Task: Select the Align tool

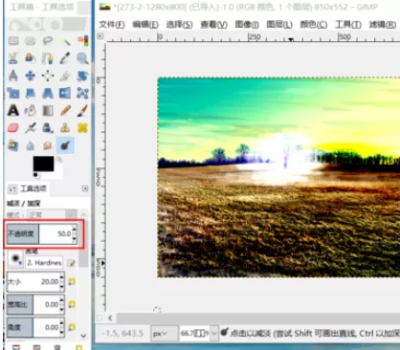Action: click(x=48, y=76)
